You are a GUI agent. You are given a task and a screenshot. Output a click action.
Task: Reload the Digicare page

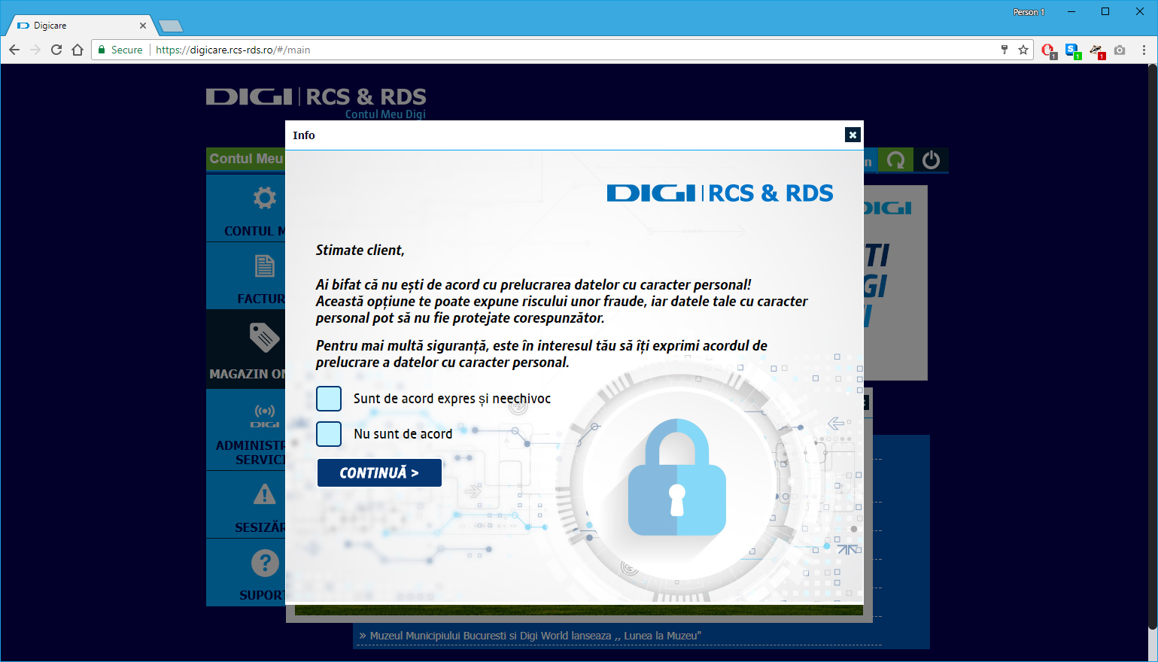[x=56, y=50]
